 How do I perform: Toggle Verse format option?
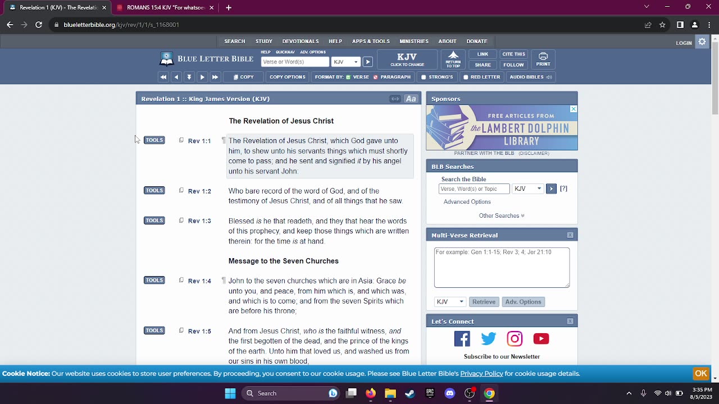357,77
